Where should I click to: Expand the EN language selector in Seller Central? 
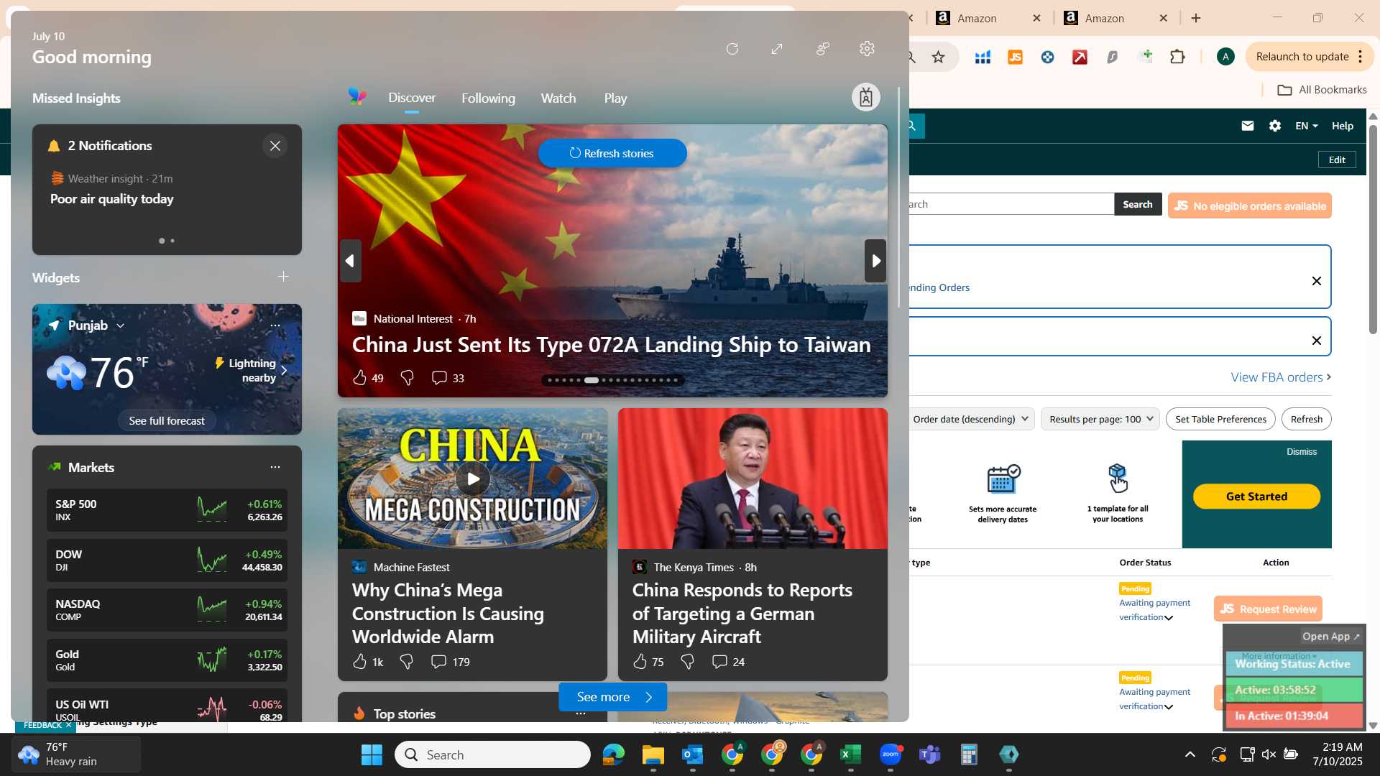(x=1307, y=126)
